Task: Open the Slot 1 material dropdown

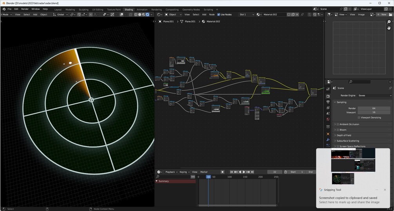Action: (246, 14)
